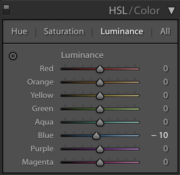Click the Green slider label
The image size is (180, 175).
click(x=43, y=109)
